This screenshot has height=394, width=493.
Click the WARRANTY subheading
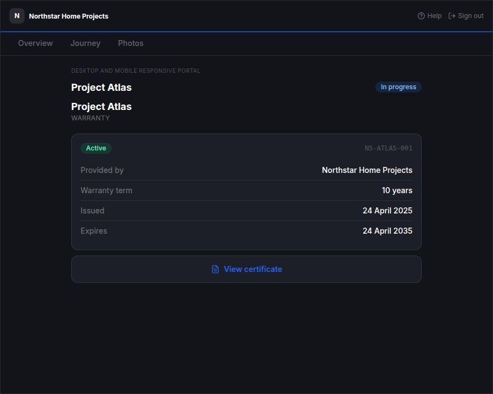click(90, 118)
